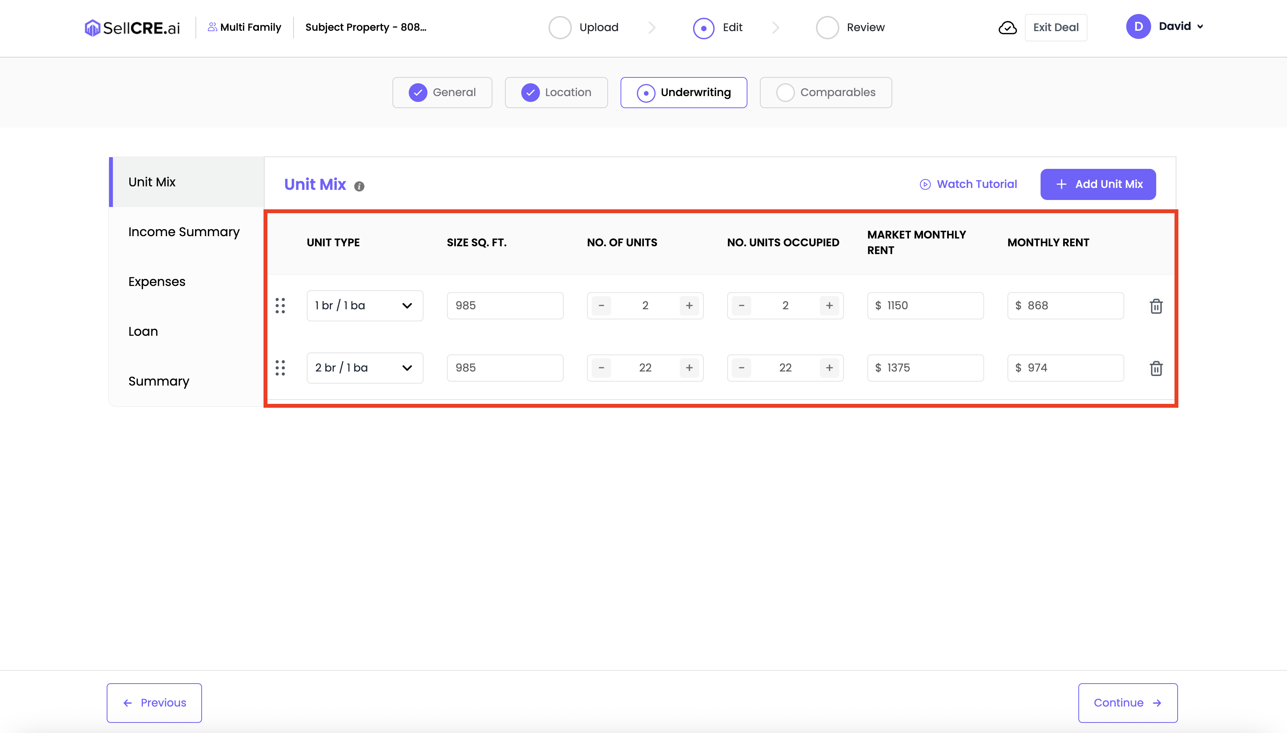
Task: Increase number of units for the 2 br row
Action: [689, 368]
